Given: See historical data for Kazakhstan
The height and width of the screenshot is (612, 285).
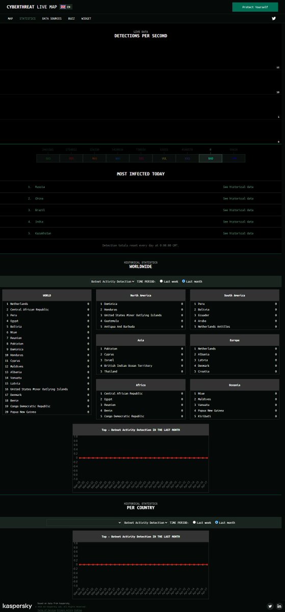Looking at the screenshot, I should click(238, 234).
